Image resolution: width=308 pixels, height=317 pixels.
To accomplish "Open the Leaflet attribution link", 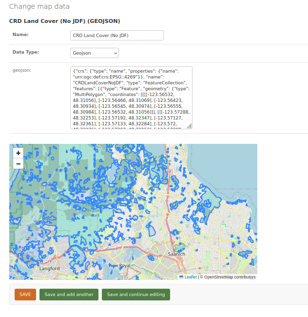I will click(x=191, y=277).
